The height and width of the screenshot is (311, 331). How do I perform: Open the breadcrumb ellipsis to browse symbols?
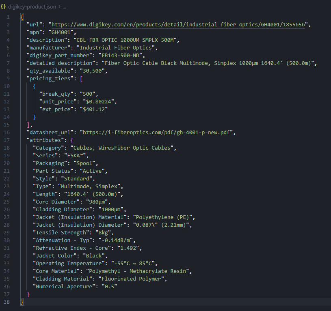(x=64, y=6)
